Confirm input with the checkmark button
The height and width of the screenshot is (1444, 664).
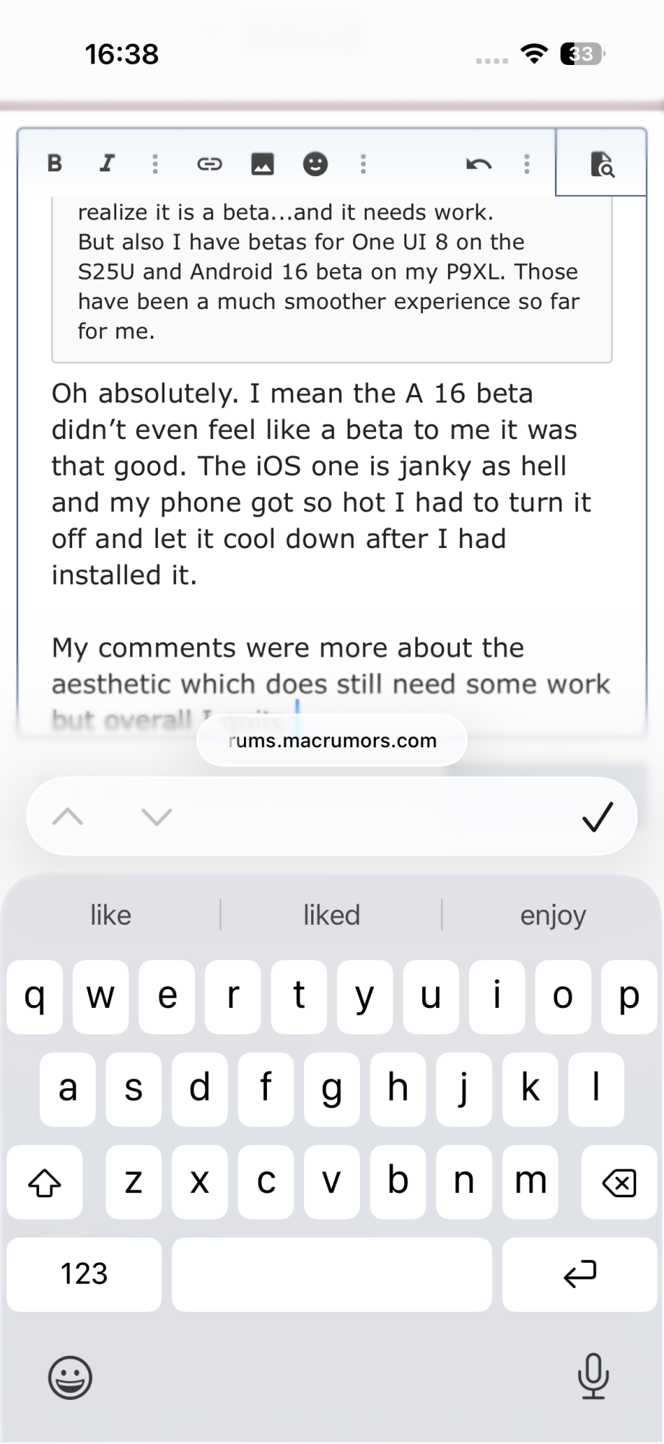pos(598,817)
